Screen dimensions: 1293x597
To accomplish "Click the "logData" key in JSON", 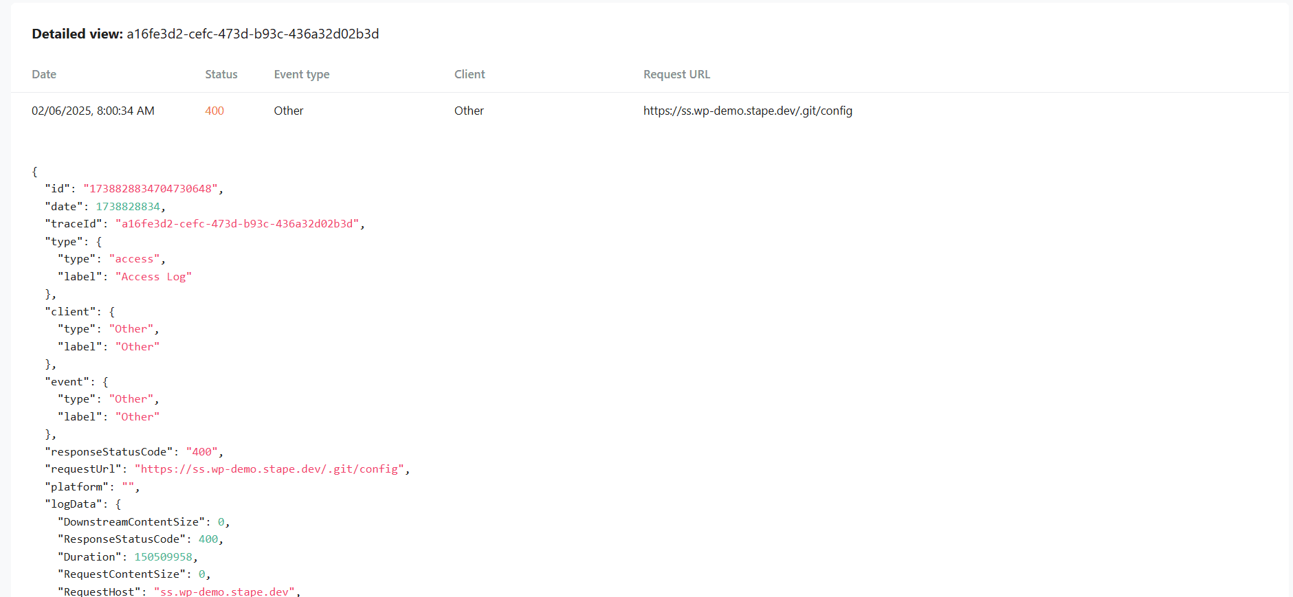I will [x=74, y=504].
